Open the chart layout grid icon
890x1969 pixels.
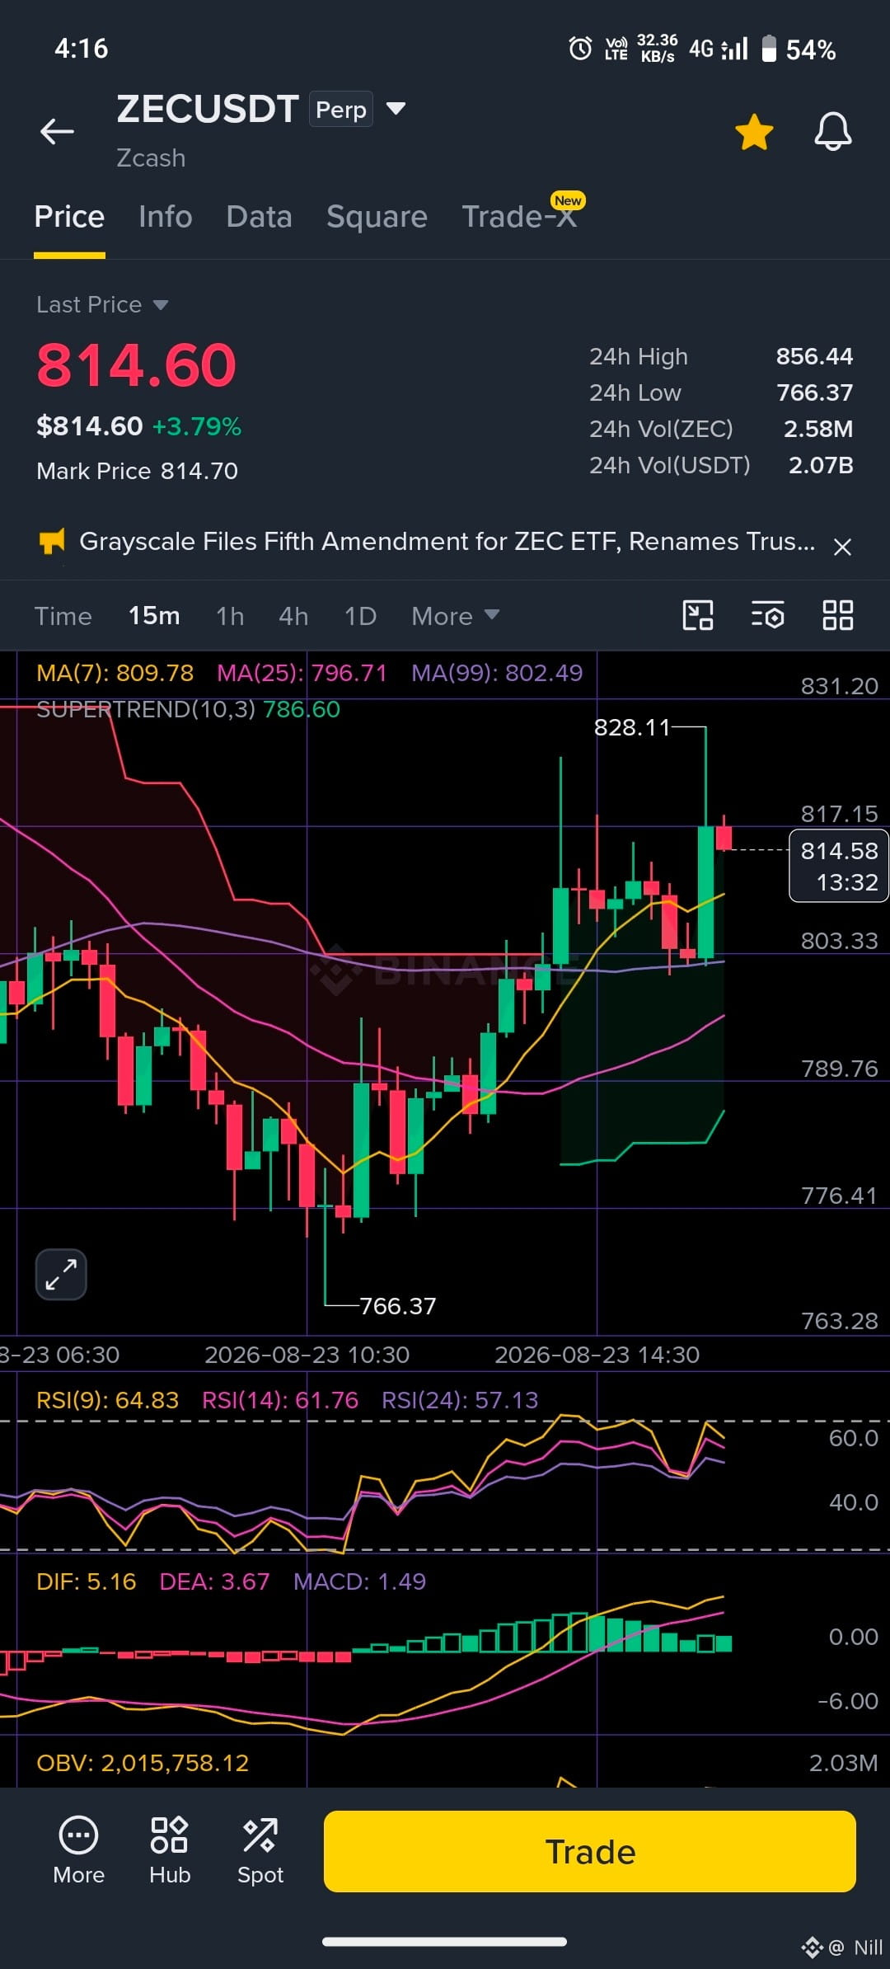pos(837,615)
